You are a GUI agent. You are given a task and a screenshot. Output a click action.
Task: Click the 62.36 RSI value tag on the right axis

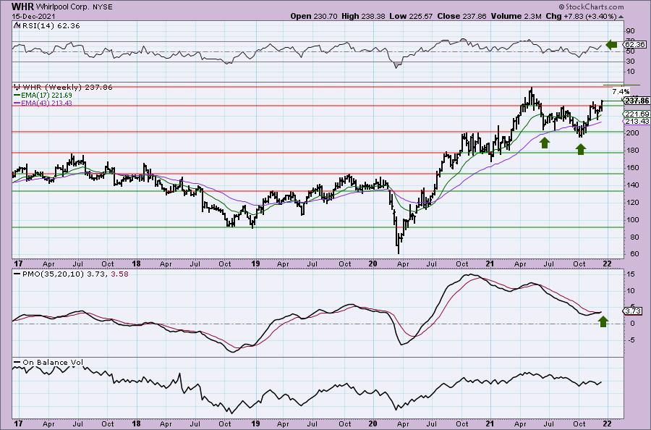coord(635,44)
